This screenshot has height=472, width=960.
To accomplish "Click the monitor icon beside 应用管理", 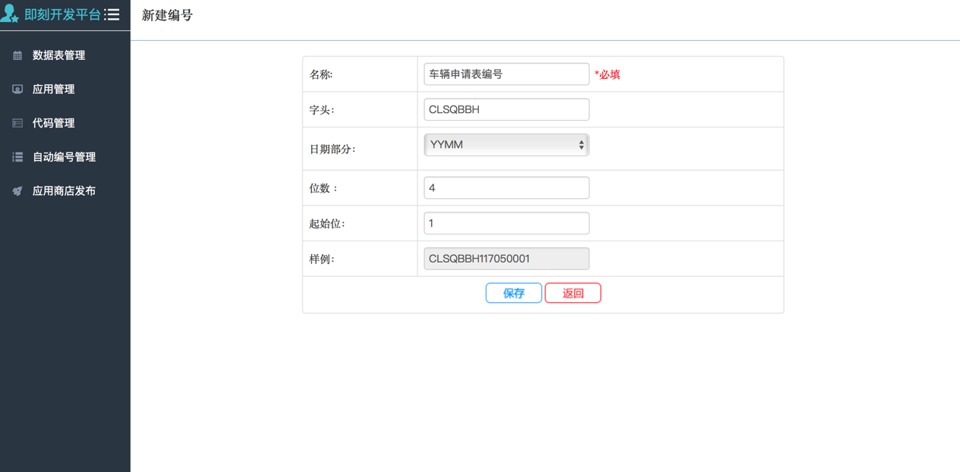I will 17,90.
